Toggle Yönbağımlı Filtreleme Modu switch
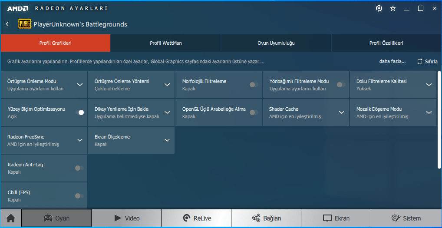This screenshot has height=228, width=442. 341,85
